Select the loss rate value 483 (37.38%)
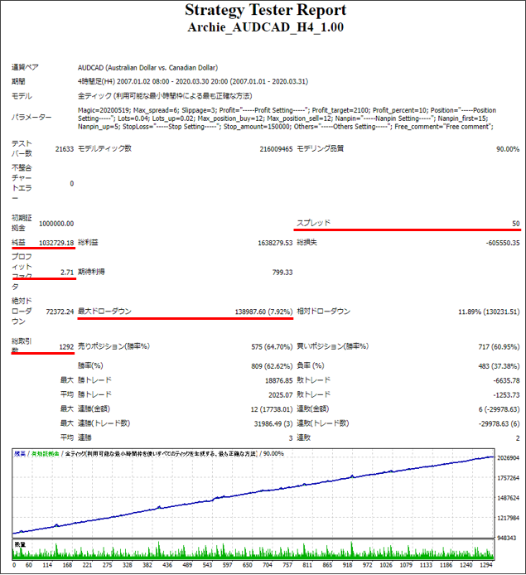The width and height of the screenshot is (526, 575). click(x=499, y=366)
